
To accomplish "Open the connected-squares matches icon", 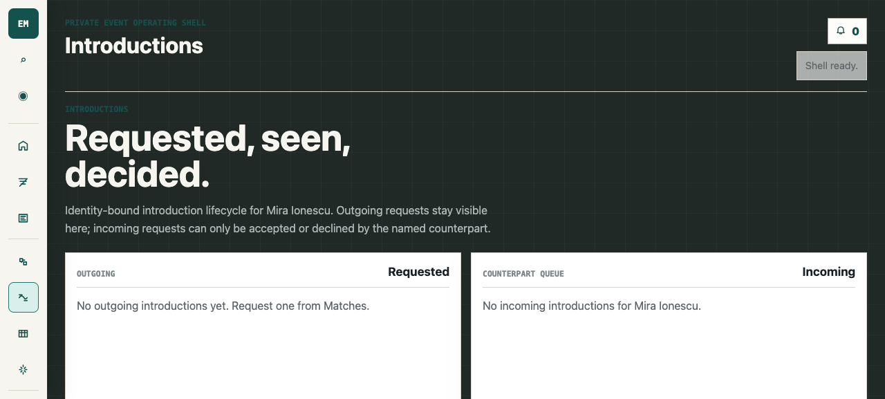I will click(24, 261).
